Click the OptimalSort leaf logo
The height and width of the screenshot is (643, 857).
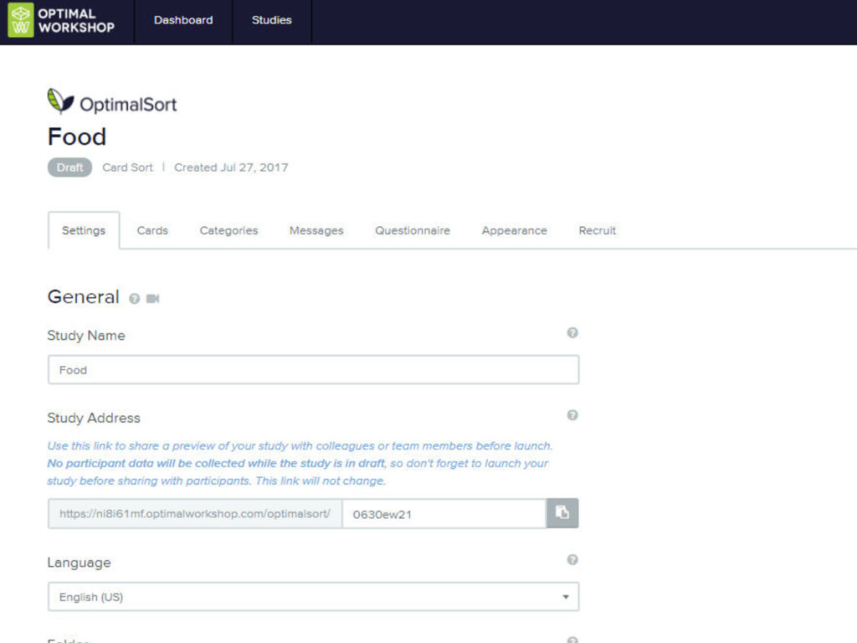pos(60,101)
